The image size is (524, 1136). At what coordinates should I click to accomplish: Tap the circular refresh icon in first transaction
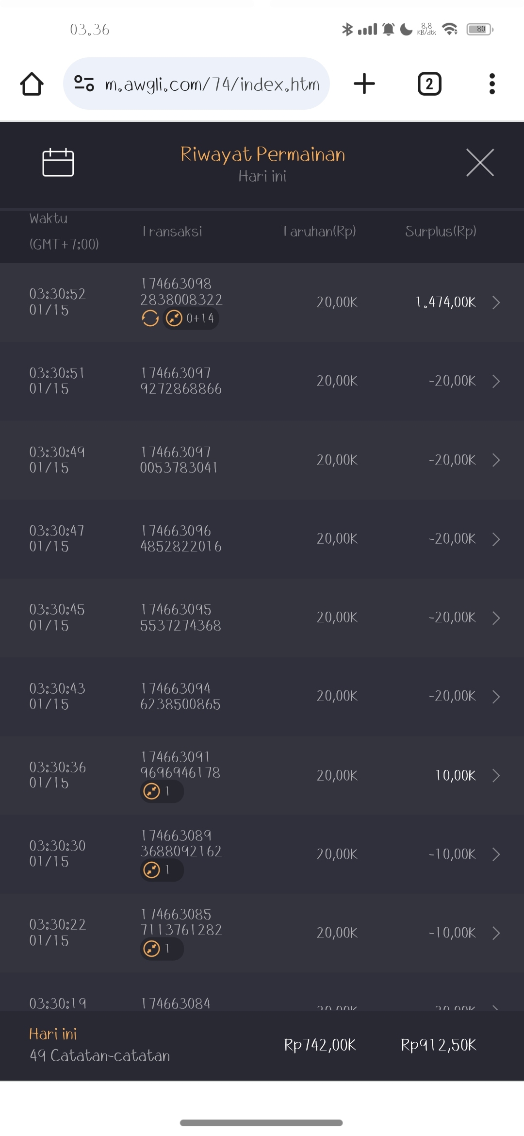[x=150, y=318]
